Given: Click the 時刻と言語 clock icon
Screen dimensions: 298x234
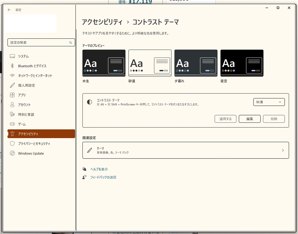Looking at the screenshot, I should tap(12, 114).
